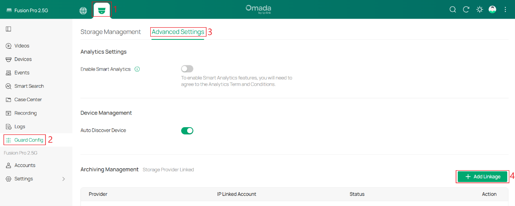Screen dimensions: 515x206
Task: Click the refresh icon in header
Action: 466,9
